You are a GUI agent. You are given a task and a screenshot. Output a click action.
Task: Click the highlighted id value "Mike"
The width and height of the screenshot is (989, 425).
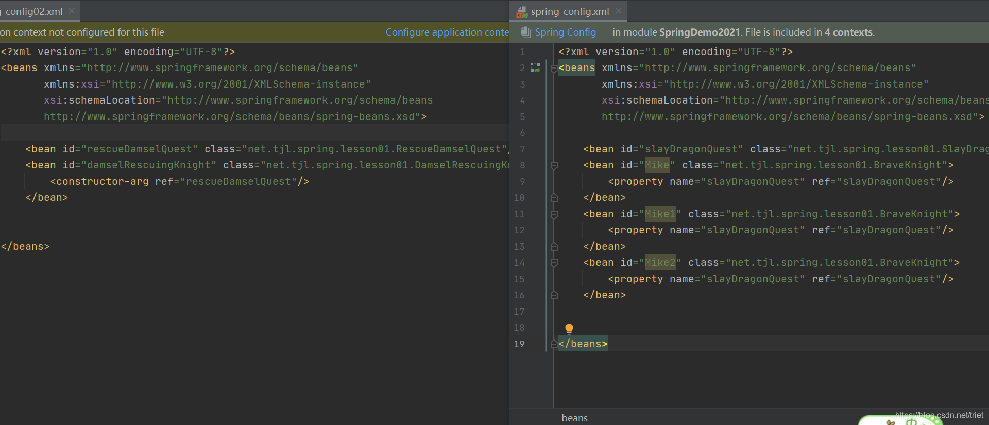point(657,165)
